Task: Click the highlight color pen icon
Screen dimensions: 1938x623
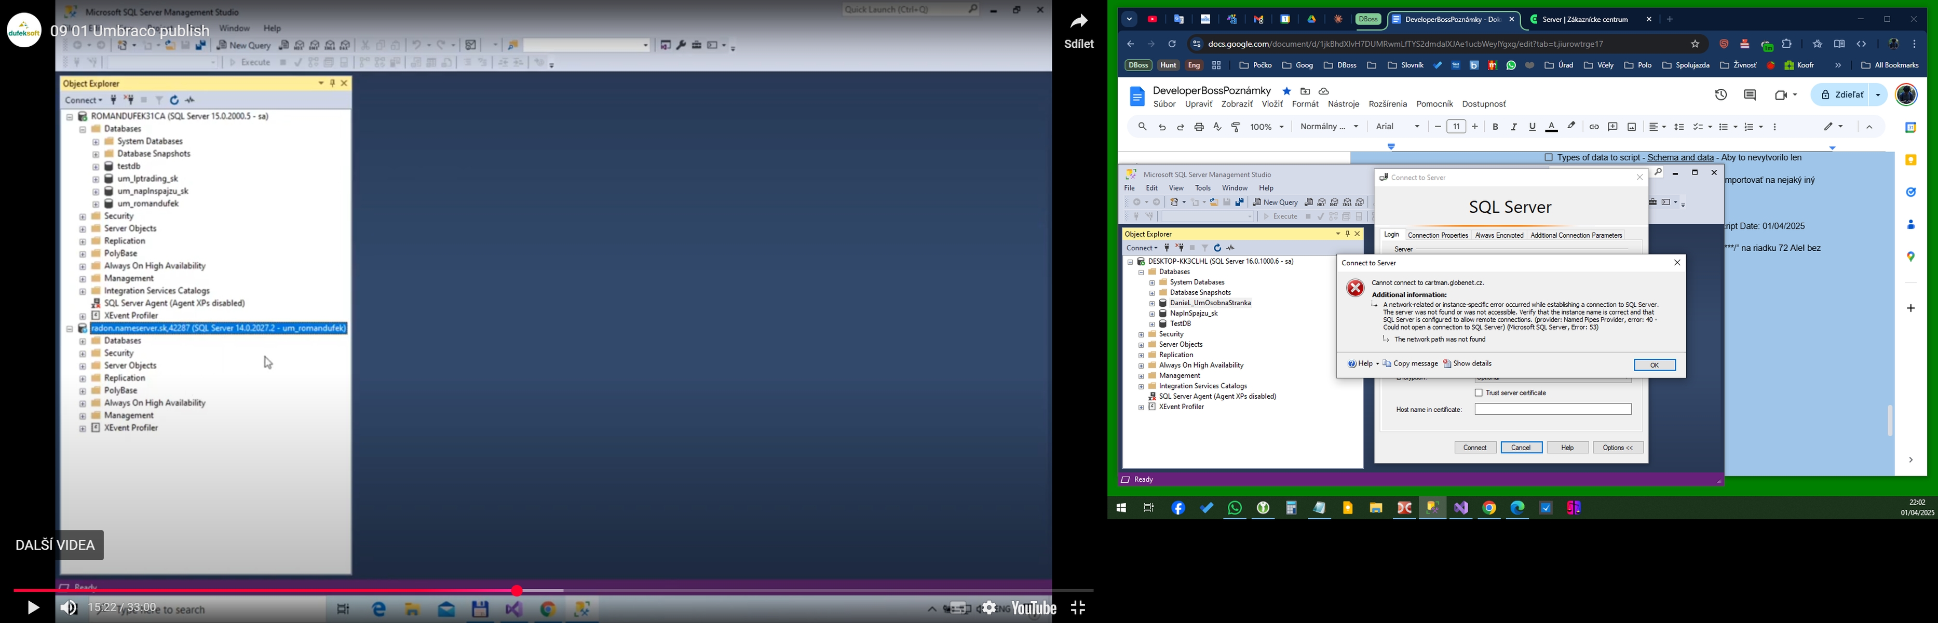Action: [x=1571, y=126]
